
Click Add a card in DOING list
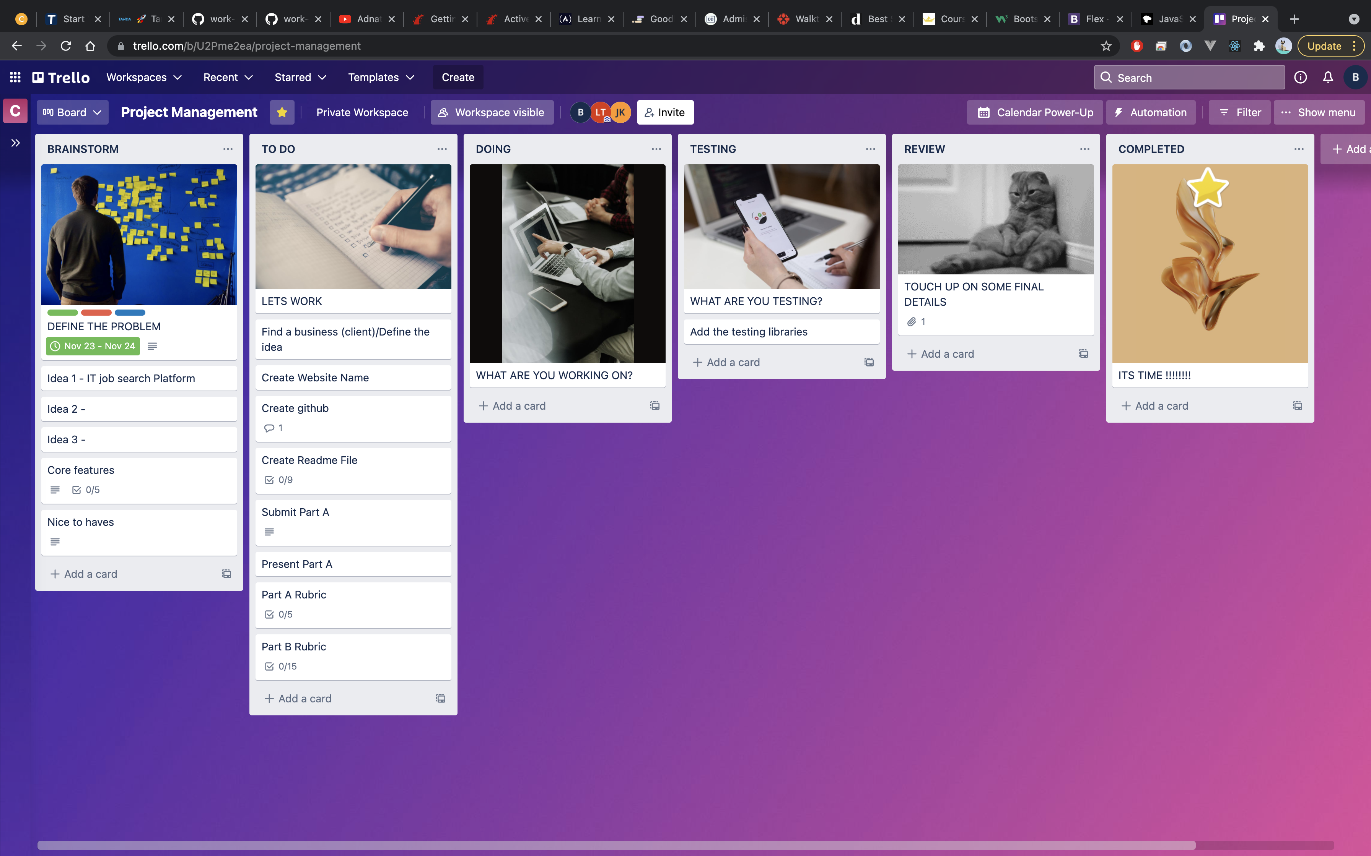click(518, 406)
